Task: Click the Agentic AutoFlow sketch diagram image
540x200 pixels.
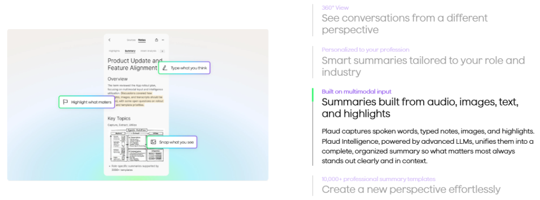Action: tap(137, 145)
